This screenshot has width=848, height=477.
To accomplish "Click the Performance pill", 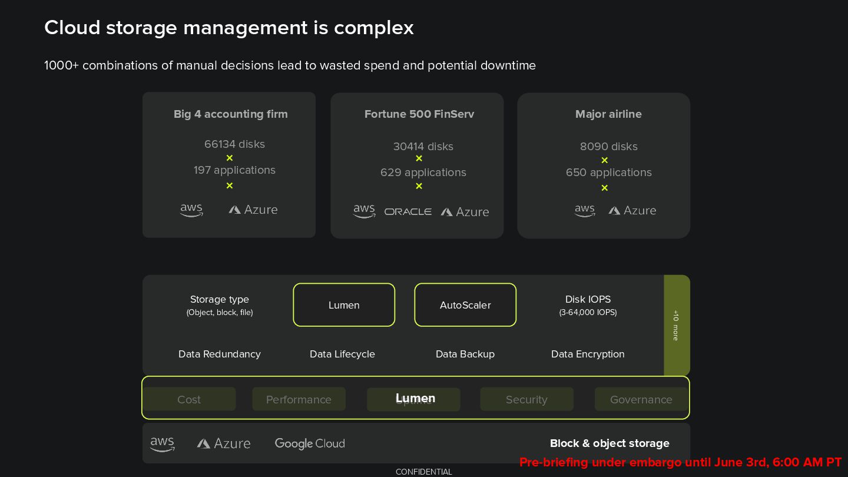I will click(x=299, y=399).
